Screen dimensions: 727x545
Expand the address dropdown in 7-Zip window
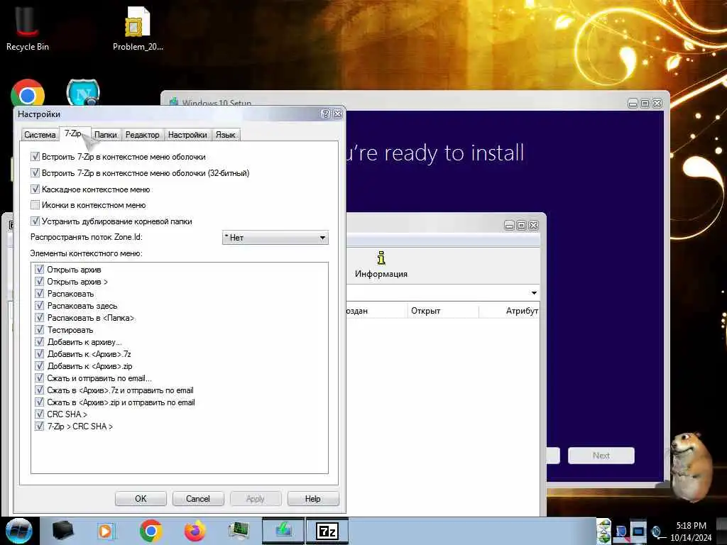pyautogui.click(x=534, y=293)
